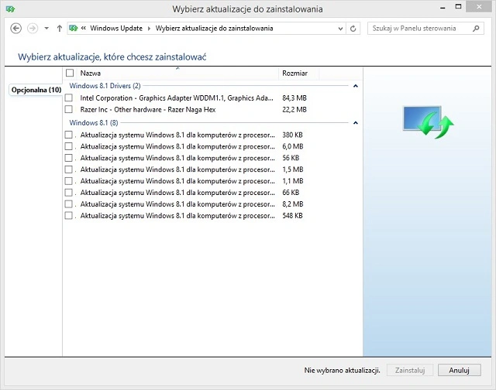Click the Szukaj w Panelu sterowania field
The width and height of the screenshot is (496, 390).
pos(418,28)
